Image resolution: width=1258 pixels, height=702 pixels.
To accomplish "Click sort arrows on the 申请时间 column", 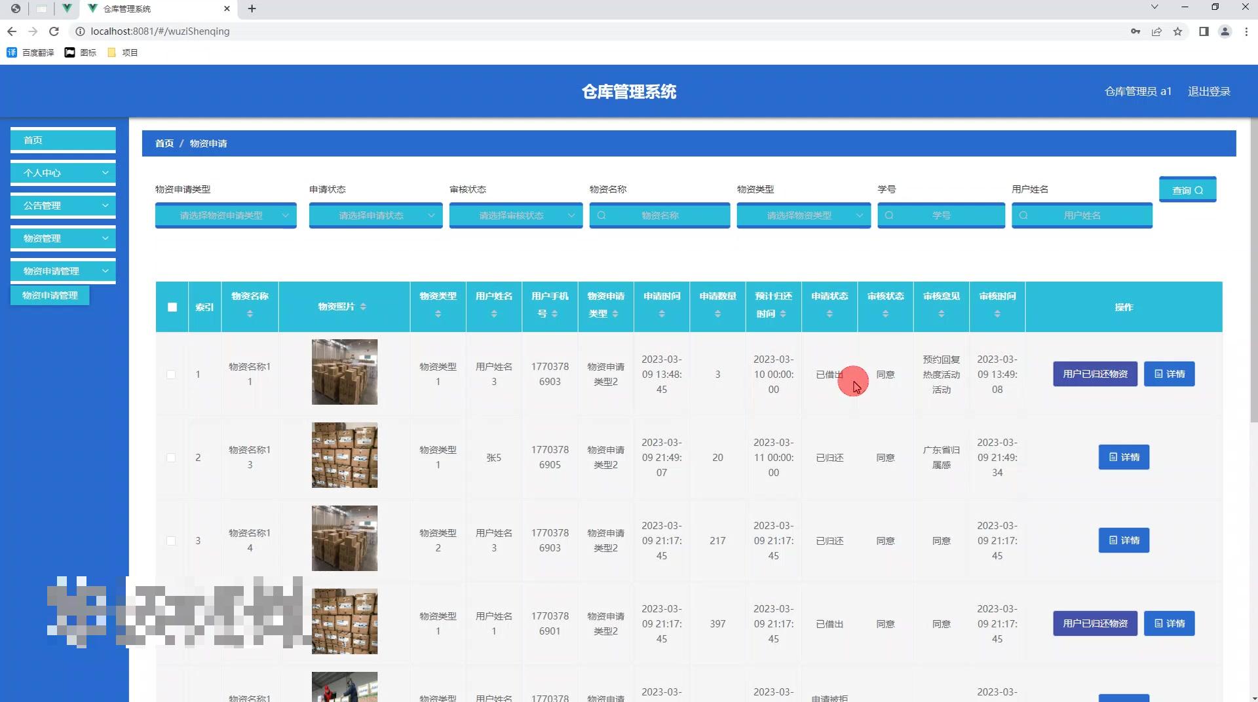I will point(661,313).
